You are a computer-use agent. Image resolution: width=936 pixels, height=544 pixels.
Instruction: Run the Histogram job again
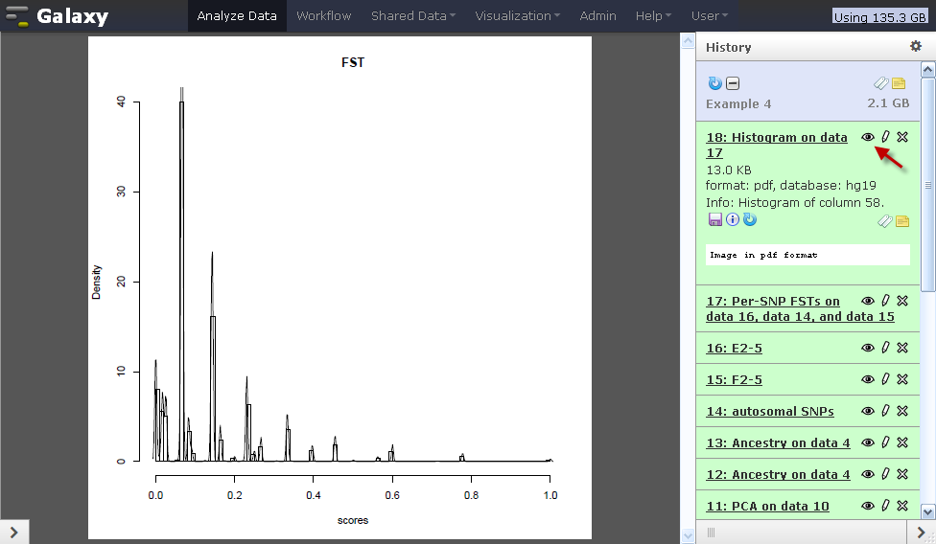click(x=750, y=219)
